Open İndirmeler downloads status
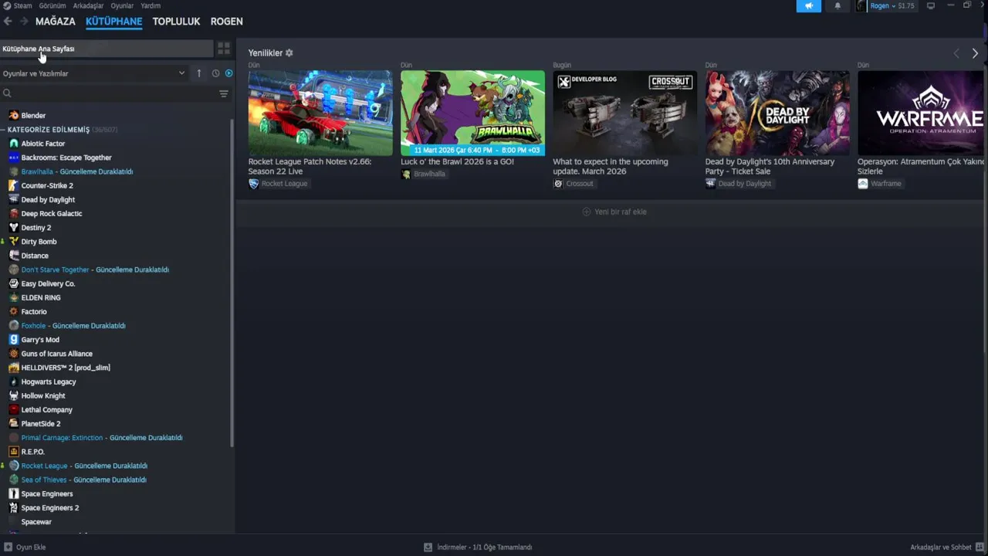The image size is (988, 556). [478, 547]
